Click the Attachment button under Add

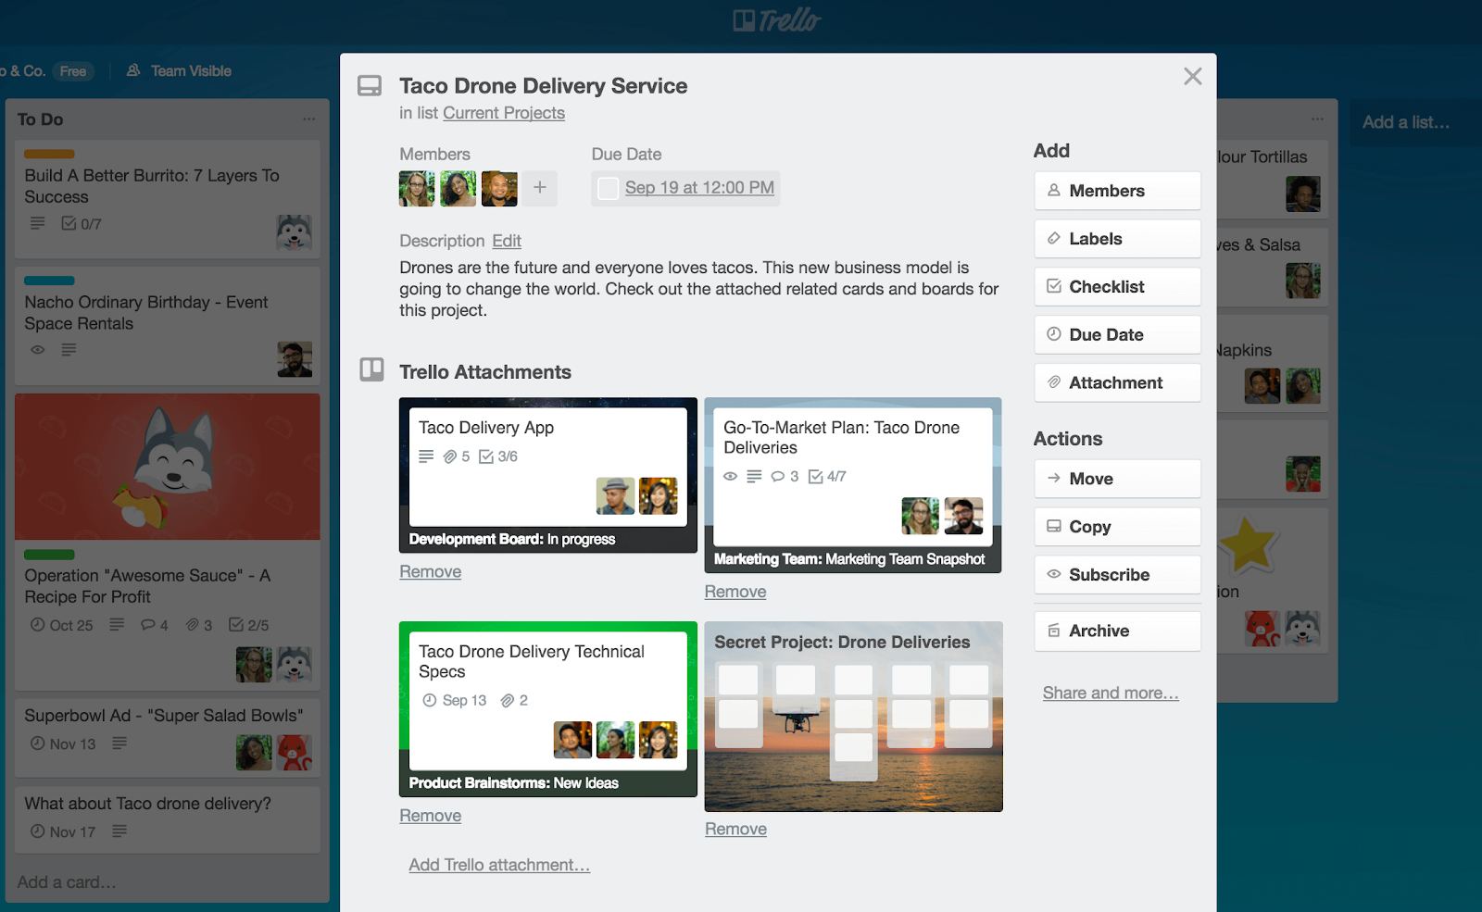[1117, 383]
